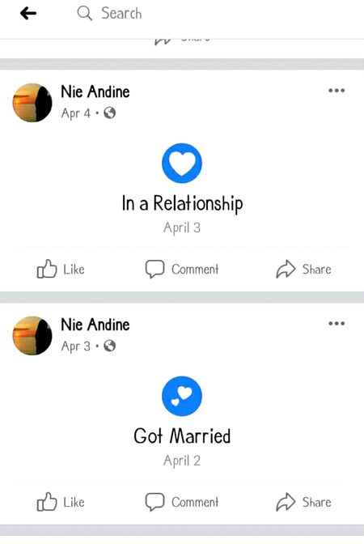
Task: Share the Got Married post
Action: click(303, 502)
